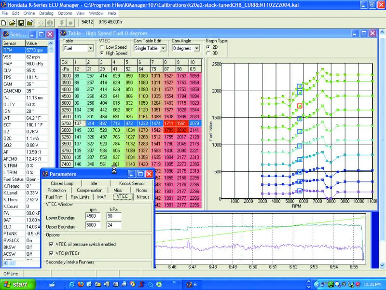This screenshot has width=386, height=290.
Task: Click Lower Boundary rpm field 4500
Action: pyautogui.click(x=93, y=216)
